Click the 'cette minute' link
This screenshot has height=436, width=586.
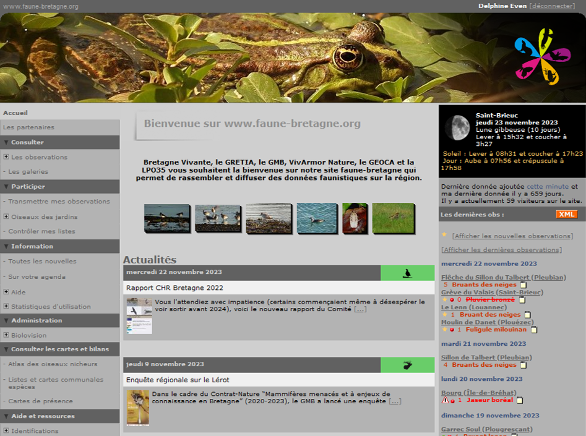pos(548,186)
